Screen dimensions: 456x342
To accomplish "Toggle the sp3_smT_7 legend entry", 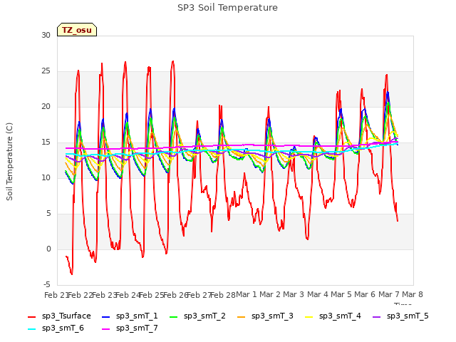I will point(130,328).
